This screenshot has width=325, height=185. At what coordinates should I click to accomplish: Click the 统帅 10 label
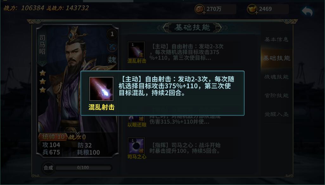(53, 137)
